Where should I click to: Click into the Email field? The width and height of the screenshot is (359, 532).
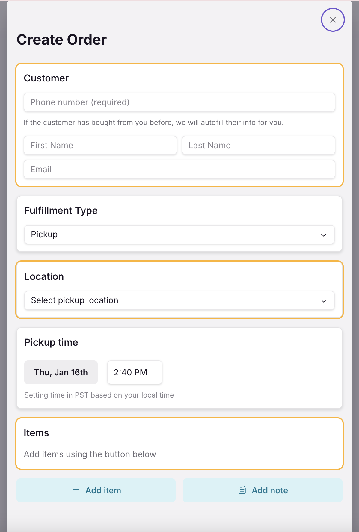click(179, 169)
